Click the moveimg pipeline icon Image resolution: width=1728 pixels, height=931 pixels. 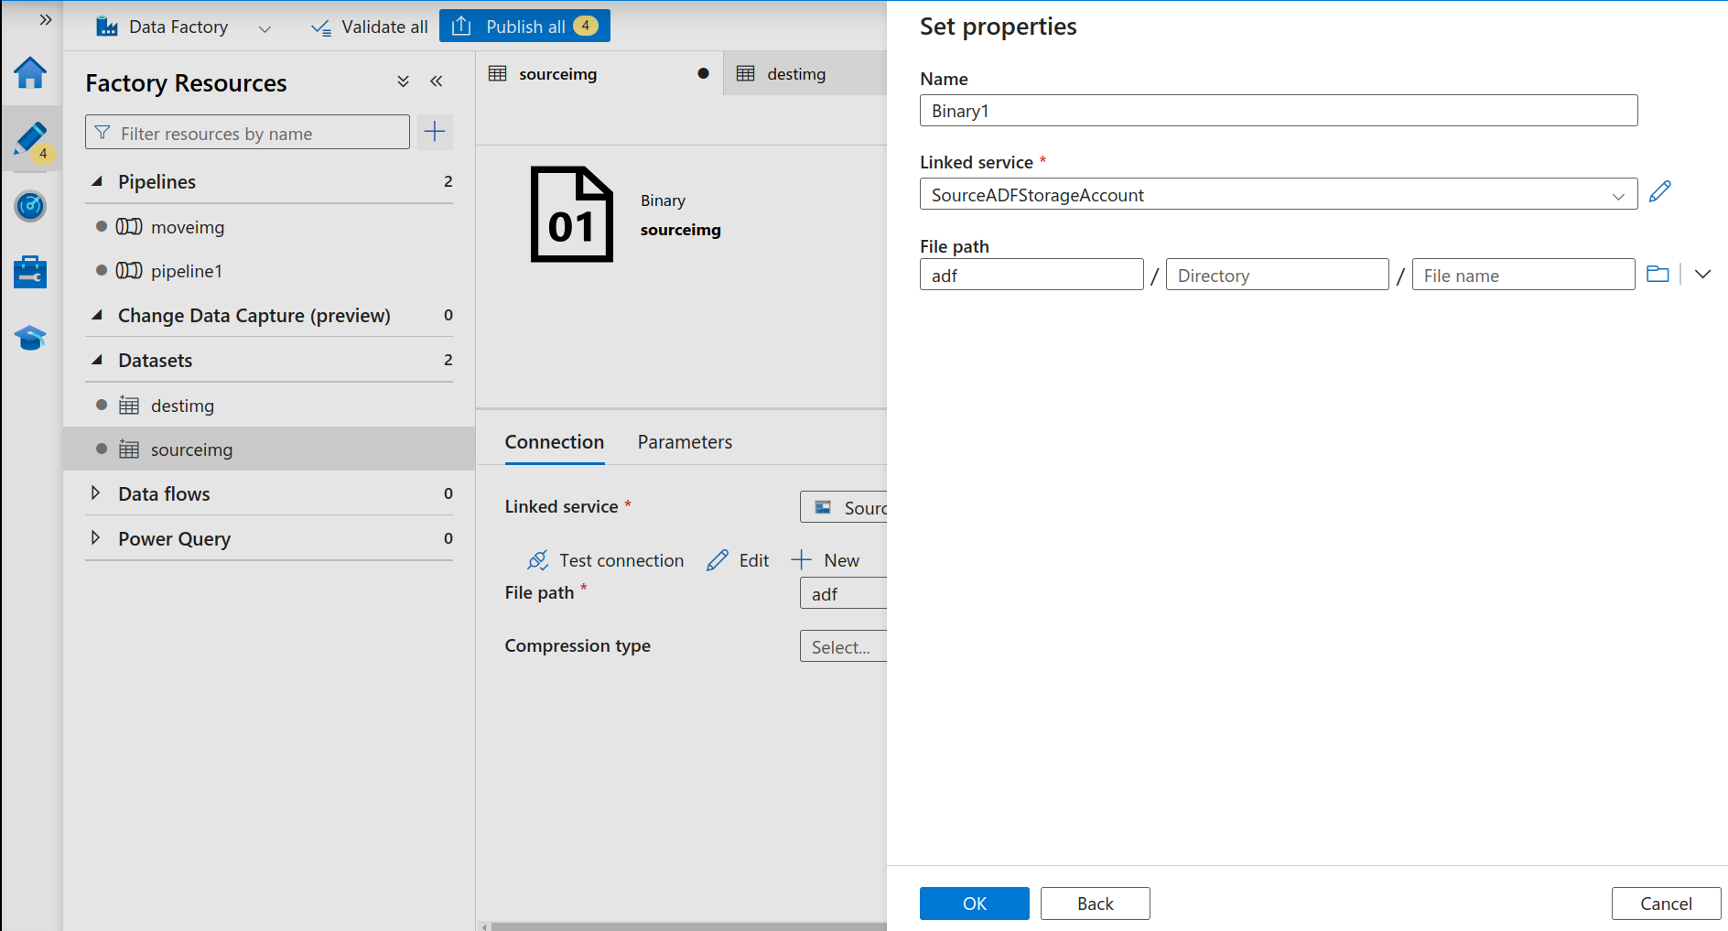[129, 226]
